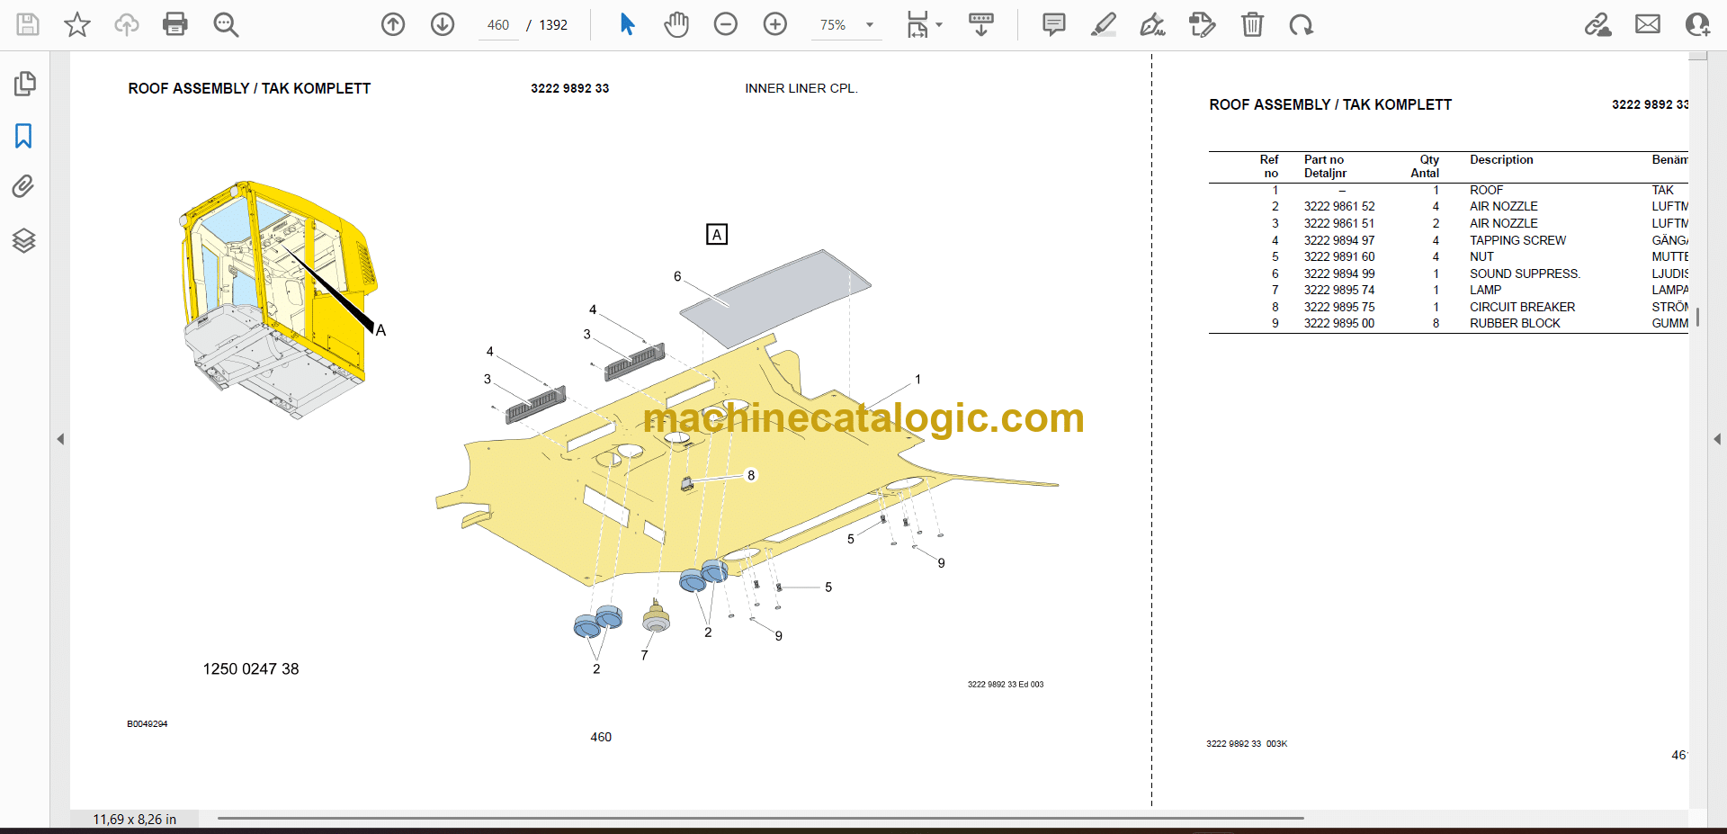The width and height of the screenshot is (1727, 834).
Task: Print the document
Action: click(x=175, y=24)
